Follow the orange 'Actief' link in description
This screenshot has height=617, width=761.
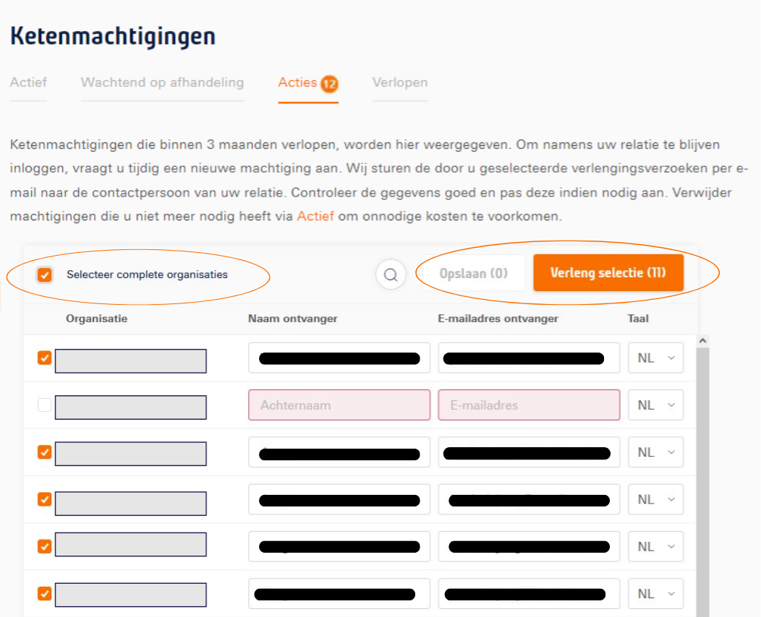(315, 216)
